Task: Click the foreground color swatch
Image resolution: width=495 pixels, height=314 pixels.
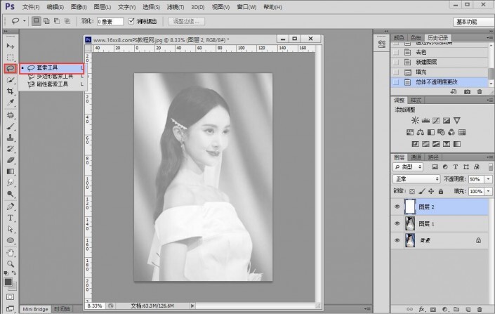Action: 8,282
